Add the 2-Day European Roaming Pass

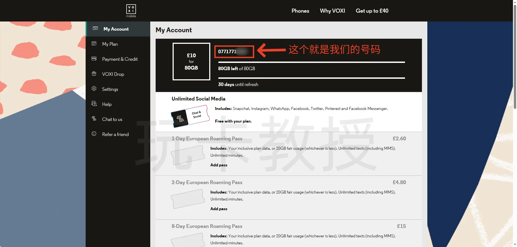click(219, 209)
